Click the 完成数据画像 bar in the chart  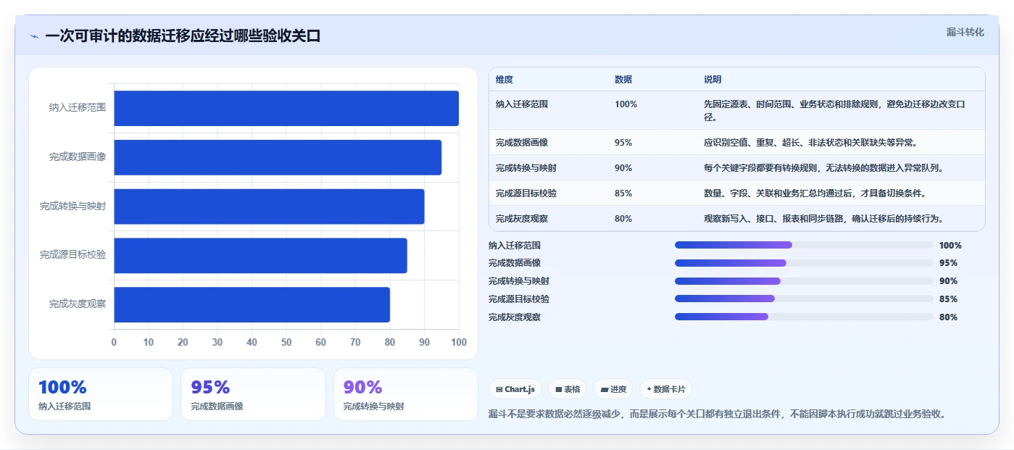pos(278,157)
